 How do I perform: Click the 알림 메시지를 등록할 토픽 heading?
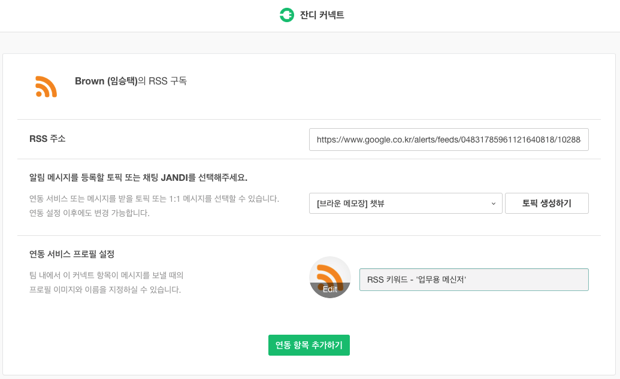(138, 178)
